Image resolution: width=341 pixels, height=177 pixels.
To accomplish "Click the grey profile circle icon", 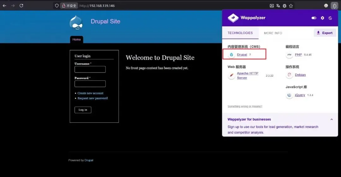I will [x=326, y=6].
